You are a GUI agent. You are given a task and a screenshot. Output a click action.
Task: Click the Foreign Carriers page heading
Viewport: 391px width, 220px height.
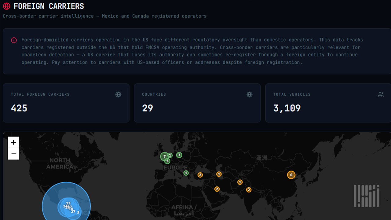[x=49, y=6]
